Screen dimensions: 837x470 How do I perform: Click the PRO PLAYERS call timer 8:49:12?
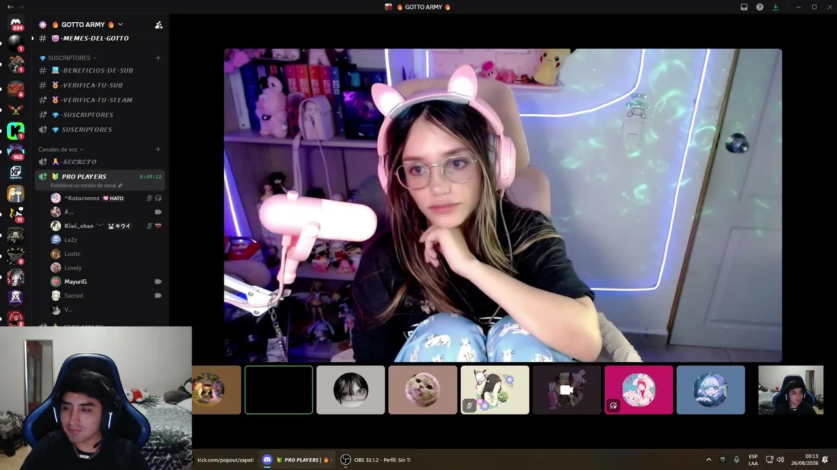coord(150,177)
